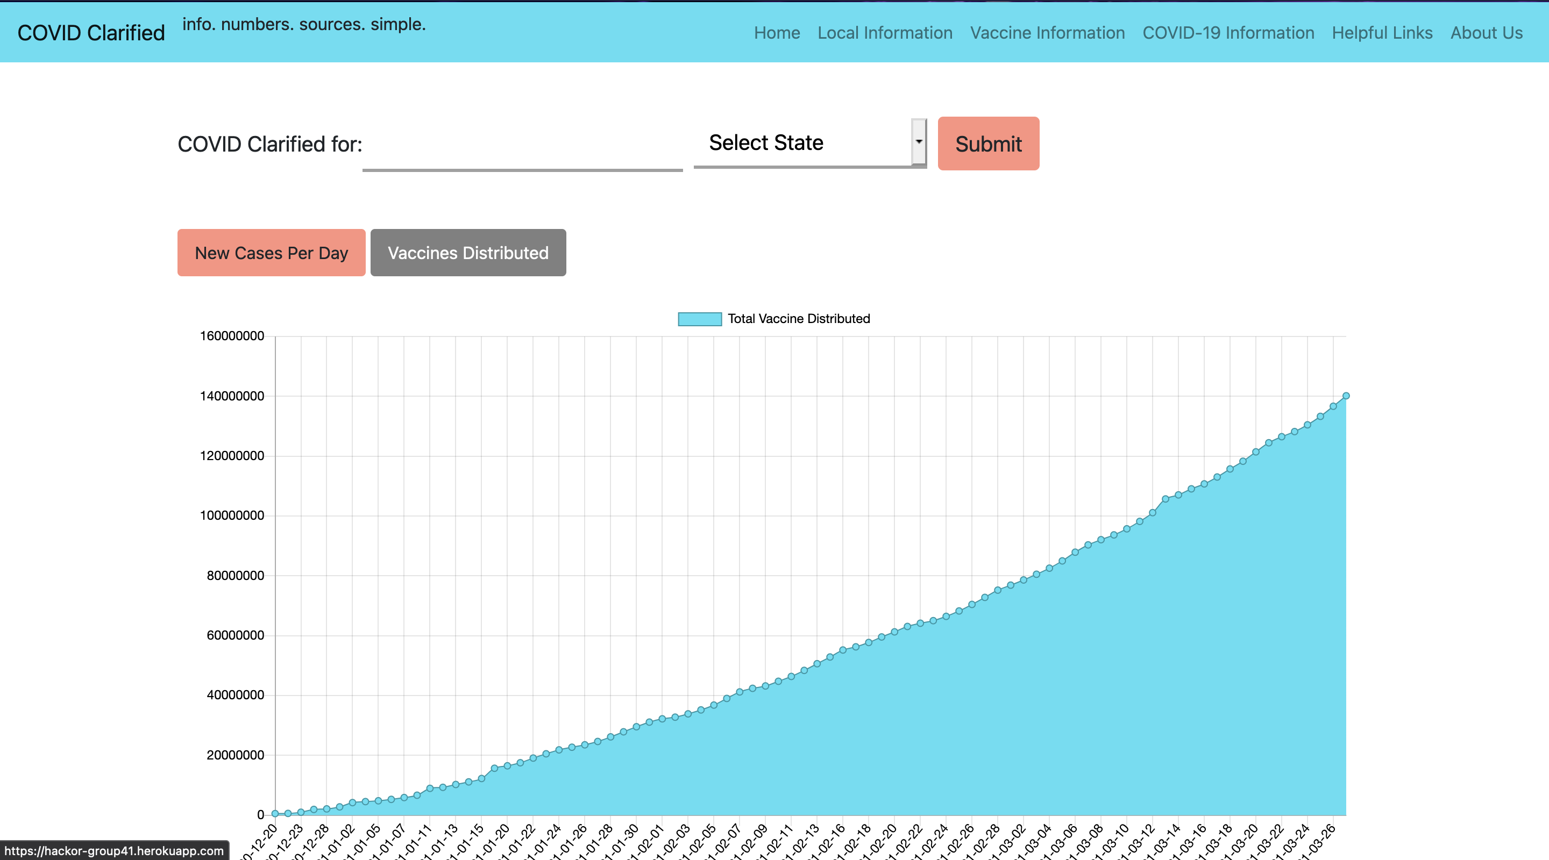The width and height of the screenshot is (1549, 860).
Task: Click the 'COVID Clarified for:' label
Action: pyautogui.click(x=269, y=144)
